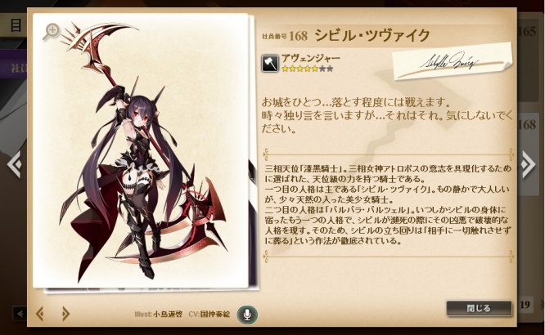Select employee entry 168 behind the dialog
The height and width of the screenshot is (335, 545).
[x=527, y=124]
